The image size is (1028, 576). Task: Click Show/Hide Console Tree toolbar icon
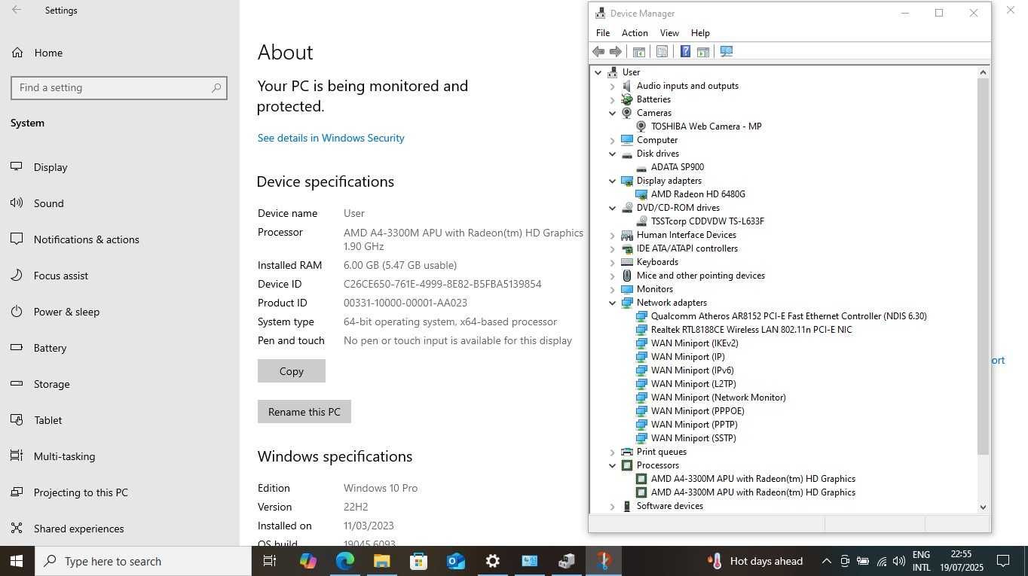pyautogui.click(x=638, y=51)
